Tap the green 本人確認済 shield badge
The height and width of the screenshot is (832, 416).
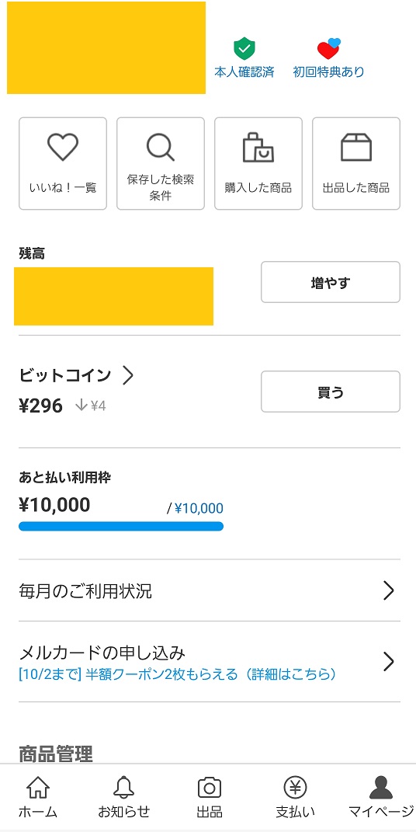click(x=244, y=50)
